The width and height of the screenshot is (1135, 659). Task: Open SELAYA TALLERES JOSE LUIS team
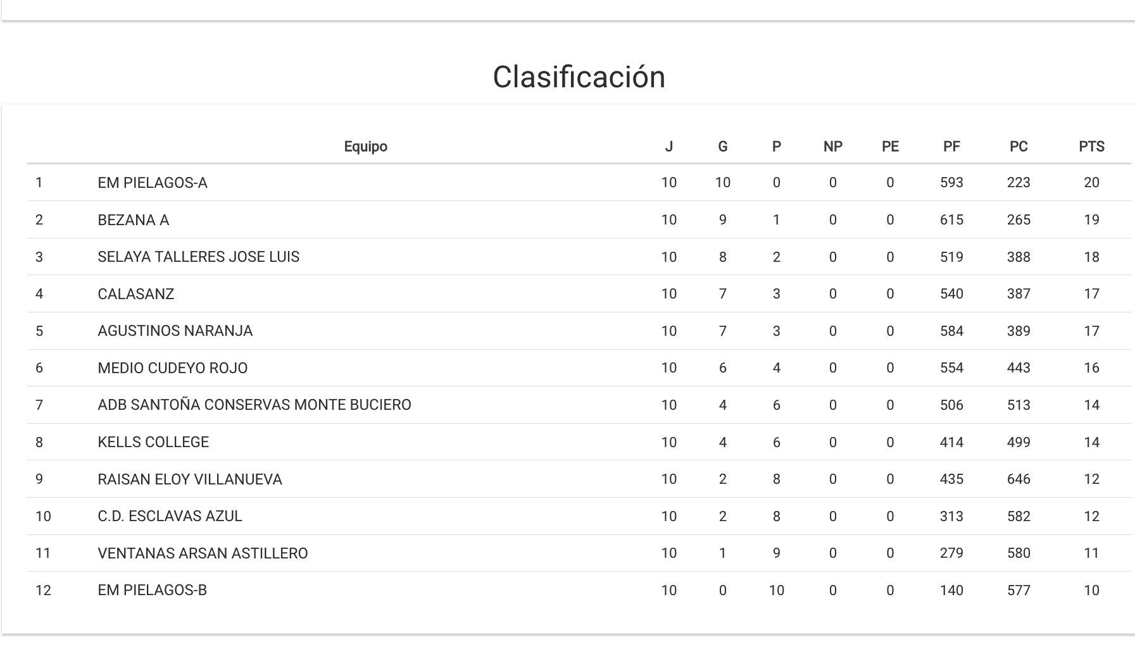pyautogui.click(x=198, y=257)
